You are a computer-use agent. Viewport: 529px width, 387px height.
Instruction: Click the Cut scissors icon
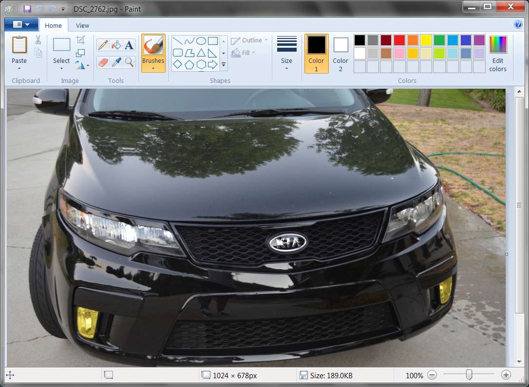pyautogui.click(x=38, y=40)
